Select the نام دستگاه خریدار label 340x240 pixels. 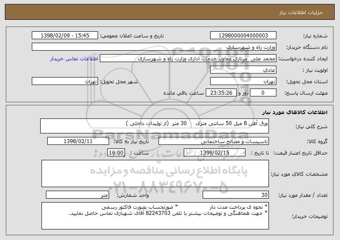point(307,47)
